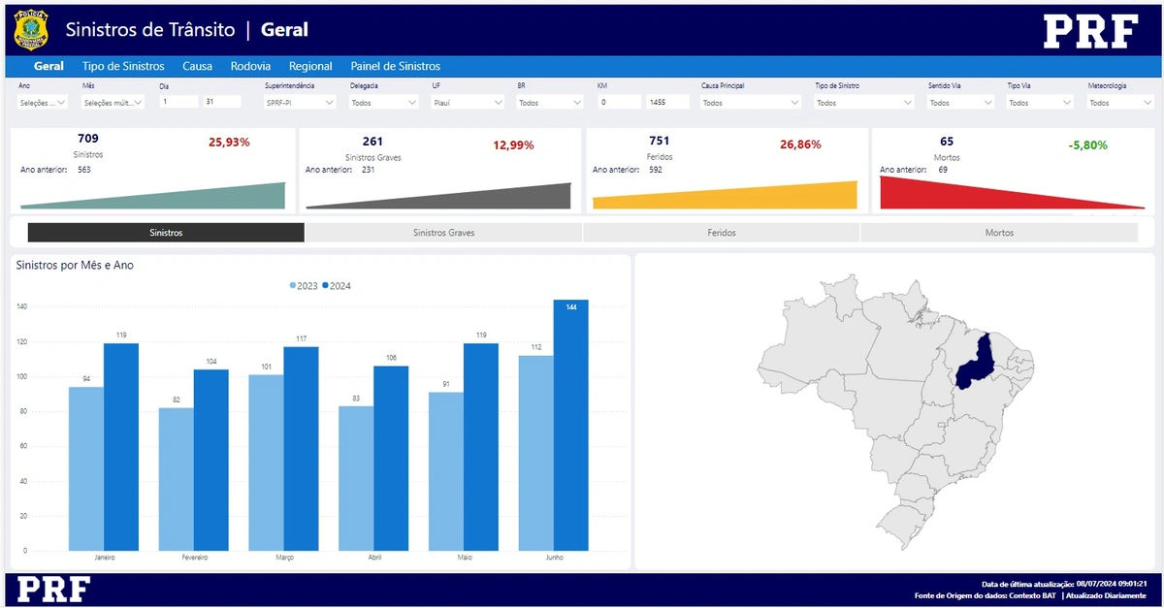This screenshot has width=1164, height=608.
Task: Expand the Ano filter dropdown
Action: pyautogui.click(x=43, y=102)
